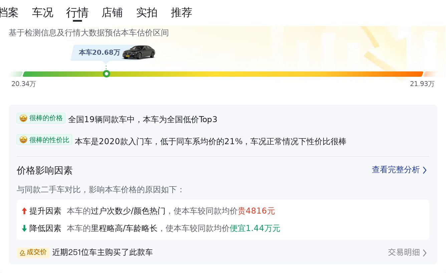Select the 行情 tab
This screenshot has height=273, width=446.
click(x=77, y=13)
